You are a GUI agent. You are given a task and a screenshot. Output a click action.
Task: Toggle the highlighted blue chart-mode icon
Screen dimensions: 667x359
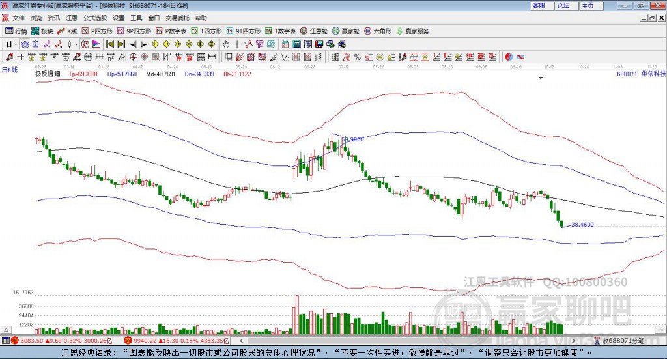pyautogui.click(x=24, y=44)
